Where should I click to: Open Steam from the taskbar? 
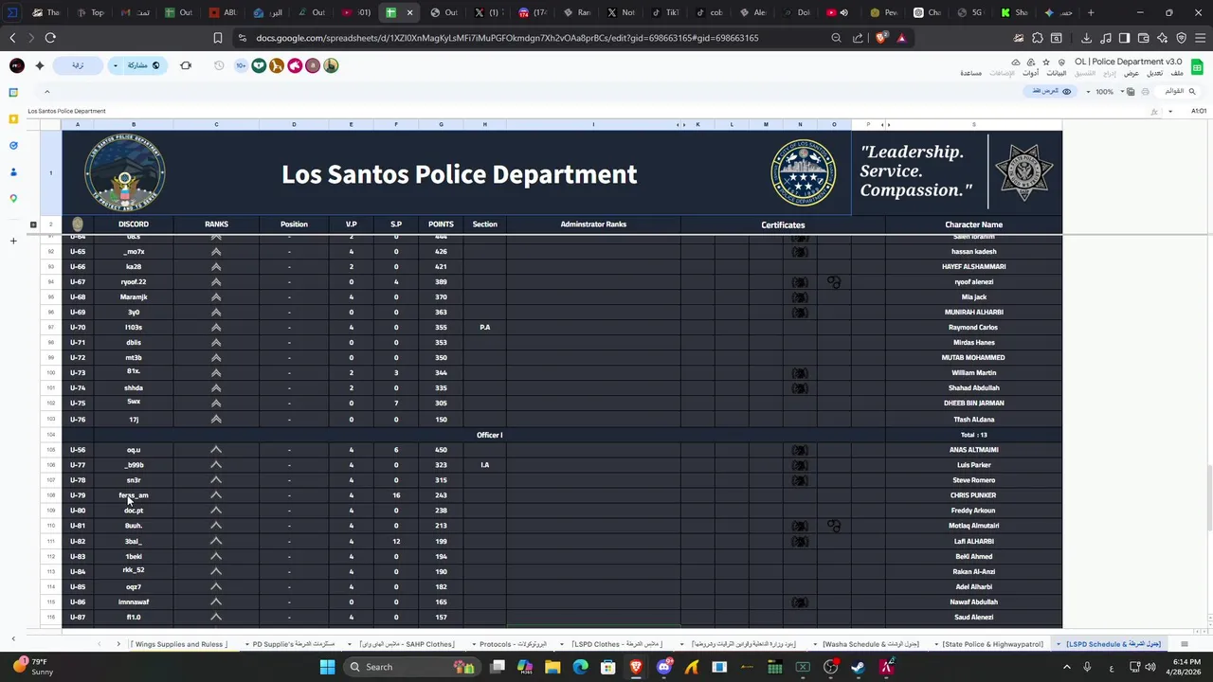[x=859, y=667]
